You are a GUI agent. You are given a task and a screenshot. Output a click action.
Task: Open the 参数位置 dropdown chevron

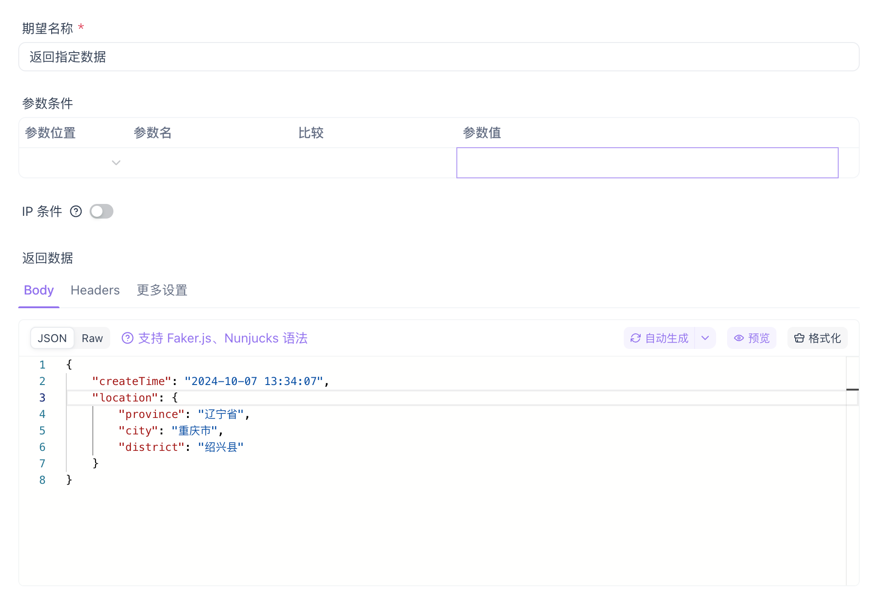tap(116, 163)
